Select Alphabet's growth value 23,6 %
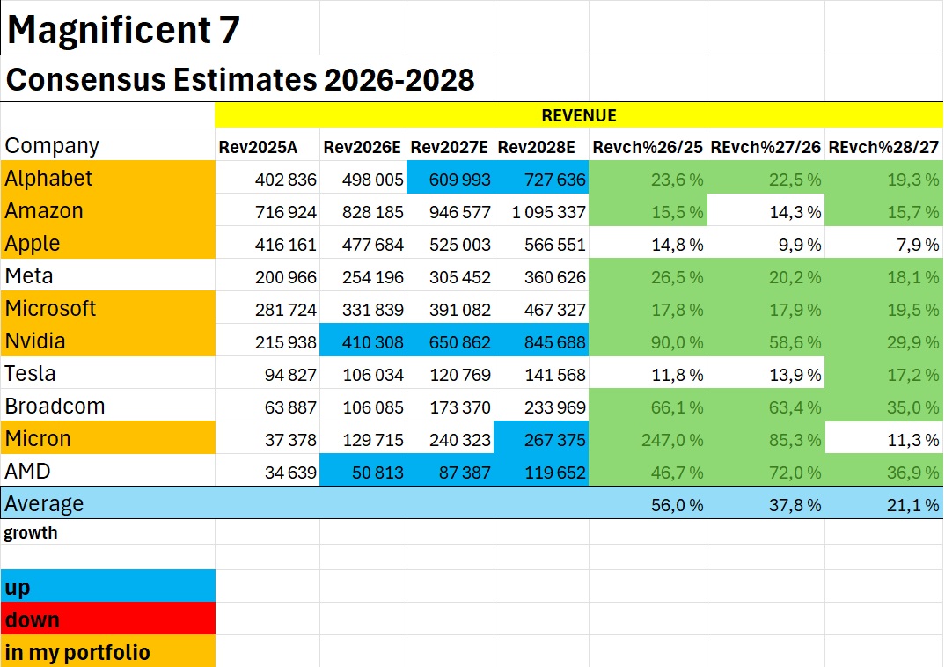Screen dimensions: 945x667 click(x=648, y=179)
